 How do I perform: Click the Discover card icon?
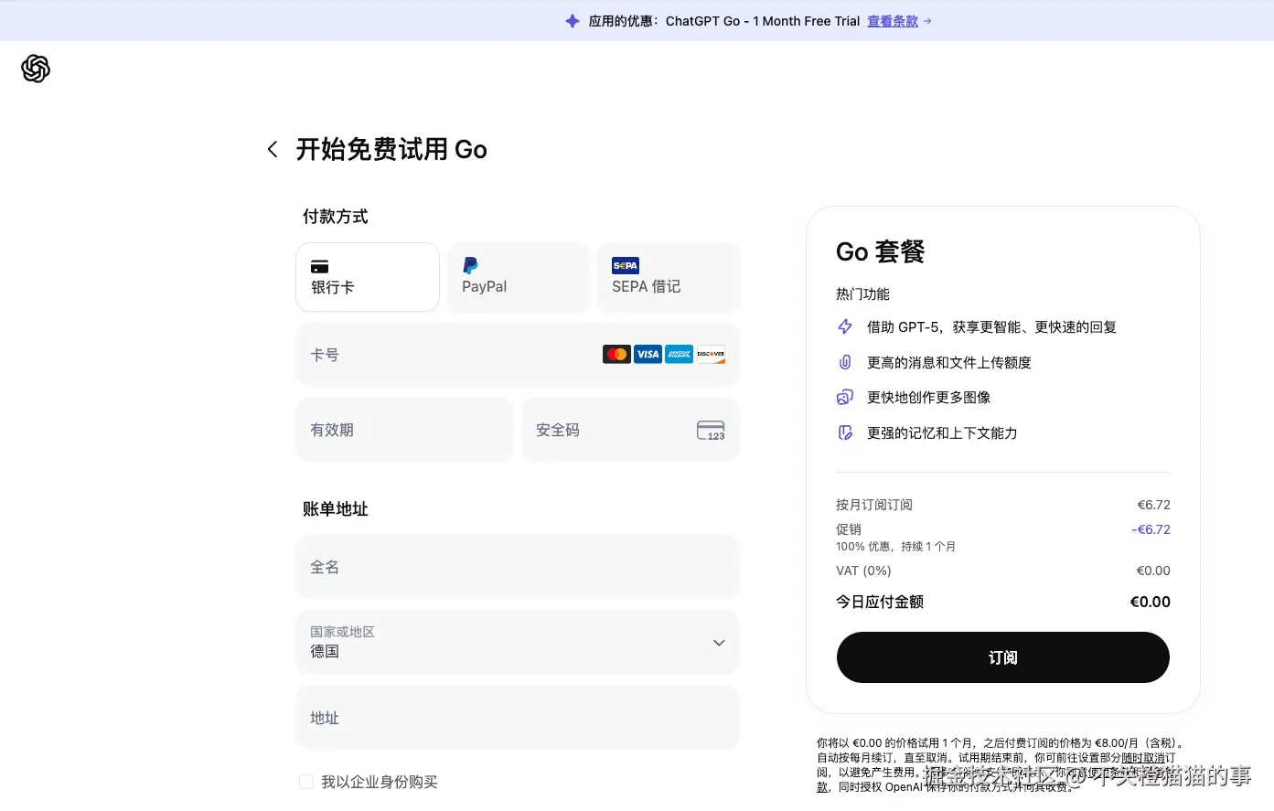pos(711,354)
